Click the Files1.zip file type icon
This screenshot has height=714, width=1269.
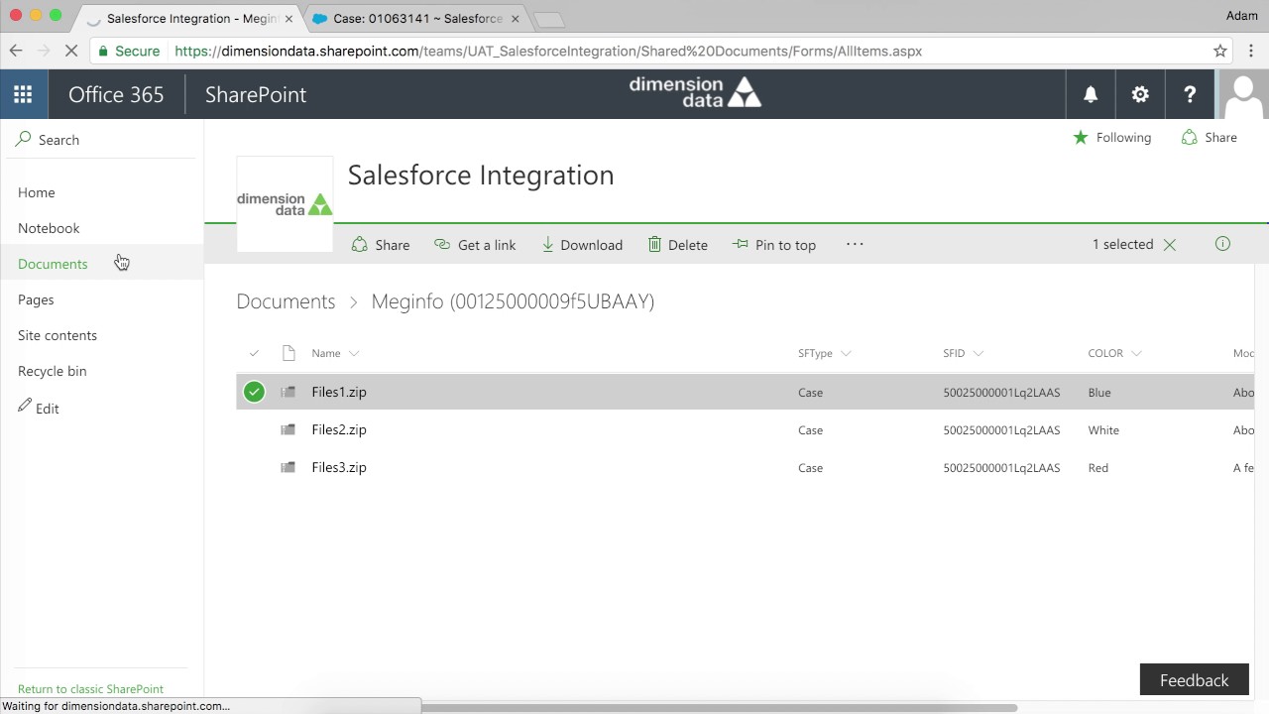(288, 392)
